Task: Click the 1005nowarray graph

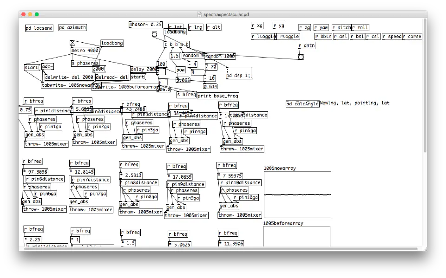Action: 297,194
